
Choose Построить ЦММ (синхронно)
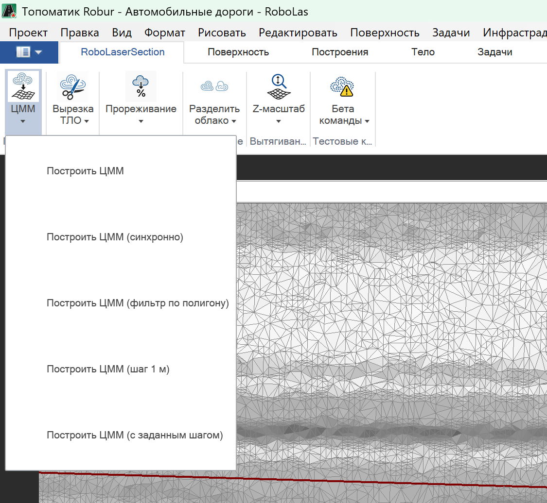(x=115, y=237)
